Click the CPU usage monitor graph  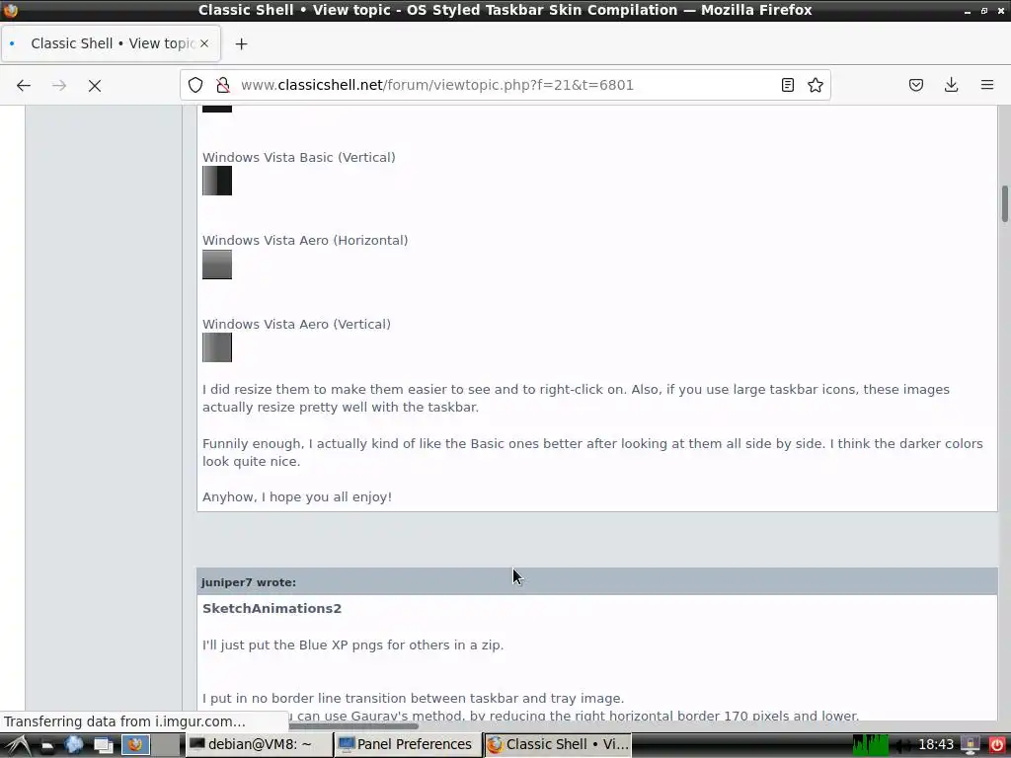coord(871,745)
